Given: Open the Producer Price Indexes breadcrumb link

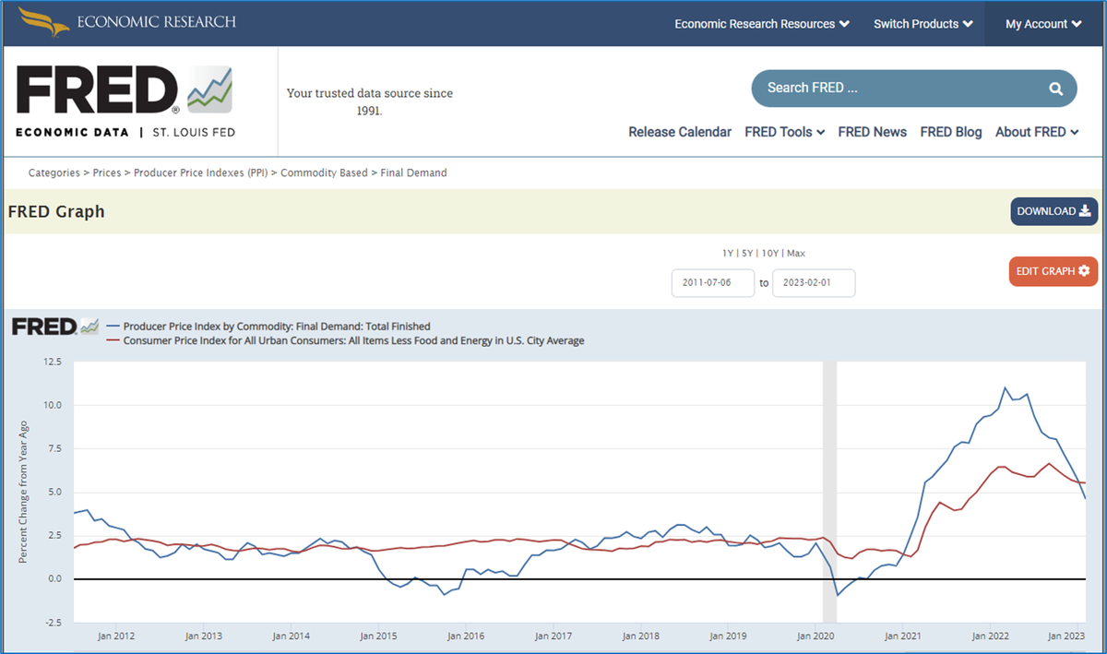Looking at the screenshot, I should pyautogui.click(x=200, y=172).
